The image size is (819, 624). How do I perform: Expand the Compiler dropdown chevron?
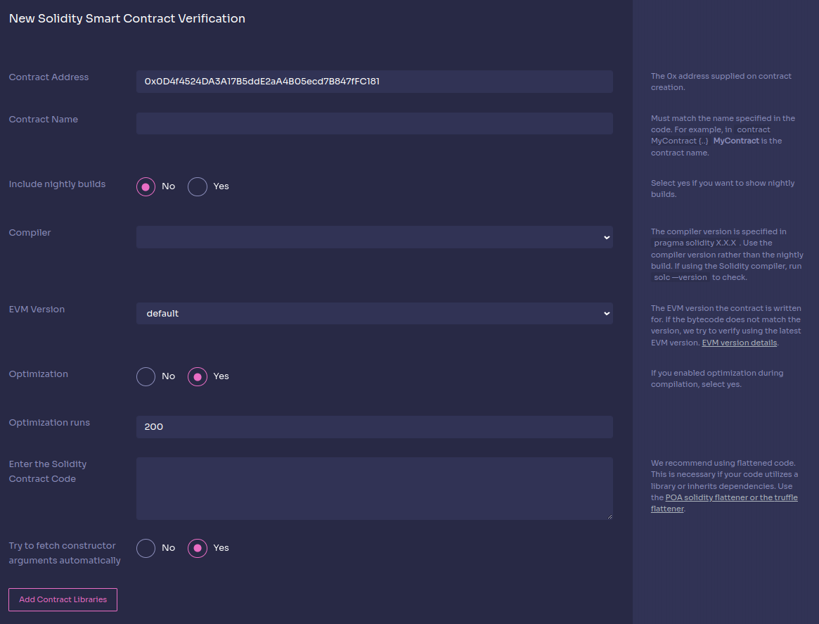point(605,237)
